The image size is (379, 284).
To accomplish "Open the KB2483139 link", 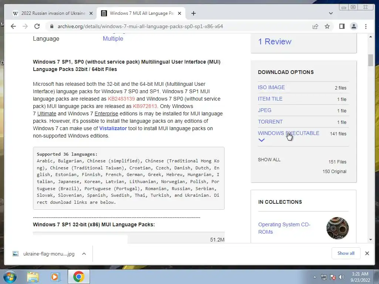I will [121, 99].
